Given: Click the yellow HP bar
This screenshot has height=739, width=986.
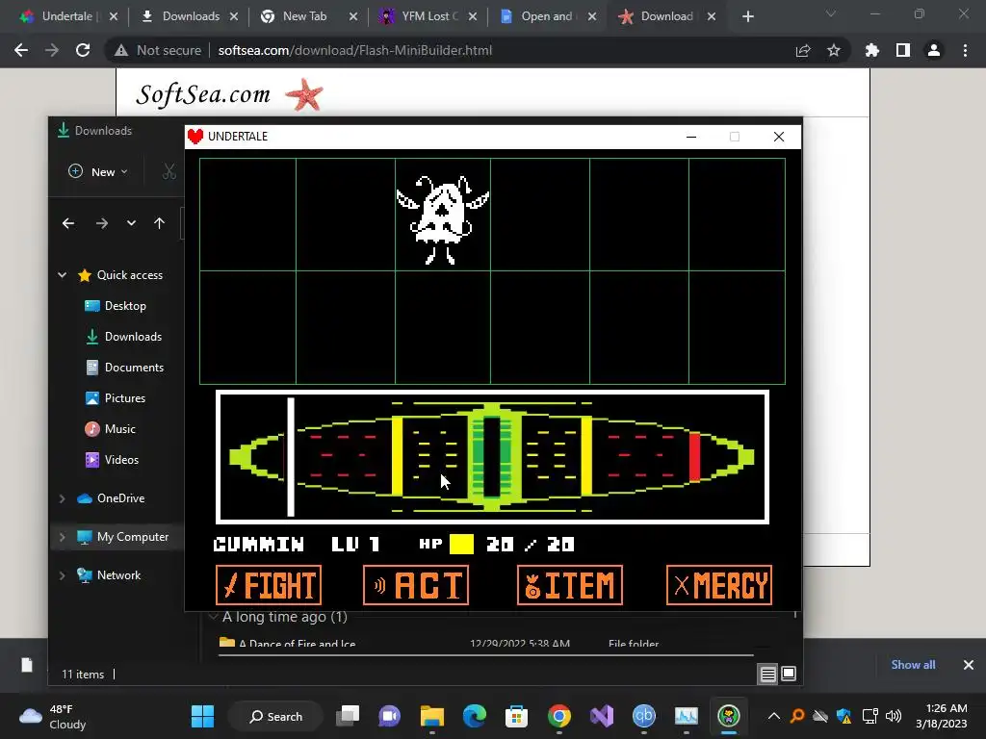Looking at the screenshot, I should [x=461, y=545].
